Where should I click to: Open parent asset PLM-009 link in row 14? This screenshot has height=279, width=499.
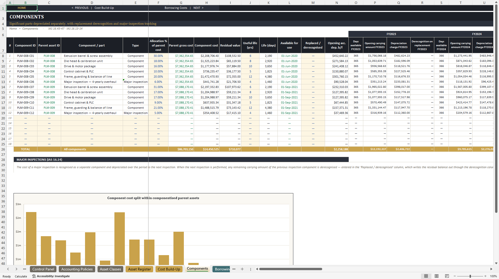49,87
